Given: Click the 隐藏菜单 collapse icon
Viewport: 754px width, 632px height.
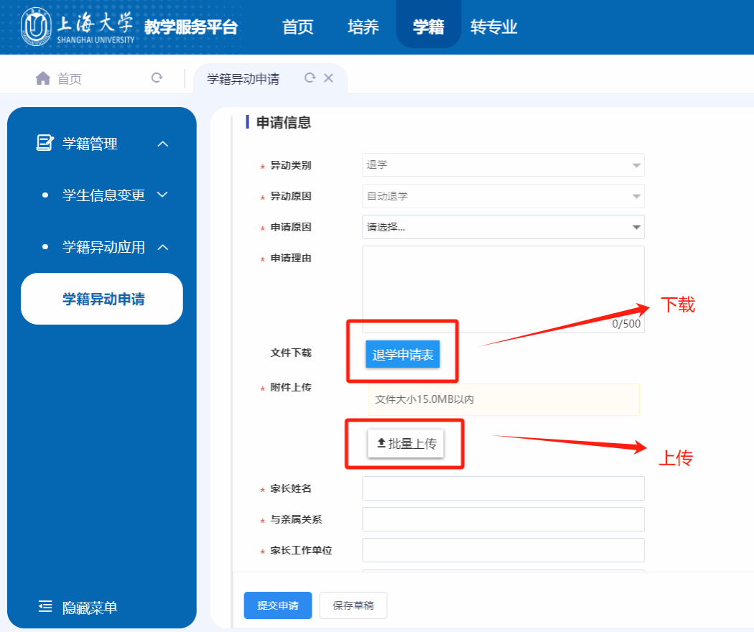Looking at the screenshot, I should pyautogui.click(x=45, y=608).
